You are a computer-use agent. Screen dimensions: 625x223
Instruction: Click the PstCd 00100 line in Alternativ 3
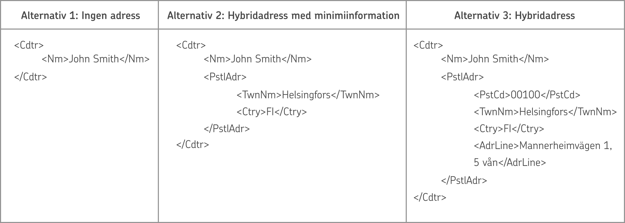coord(527,95)
